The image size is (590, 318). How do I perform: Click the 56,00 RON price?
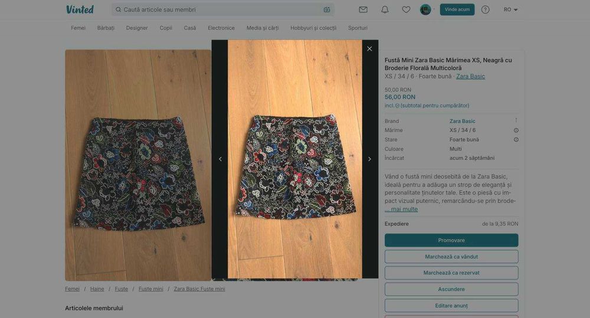click(x=400, y=97)
